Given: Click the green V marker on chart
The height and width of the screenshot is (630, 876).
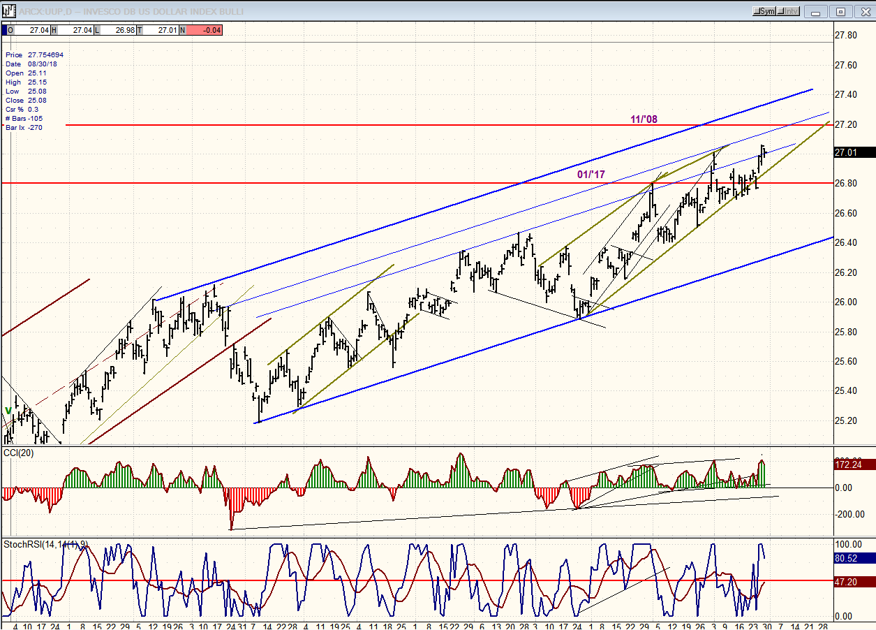Looking at the screenshot, I should 8,411.
